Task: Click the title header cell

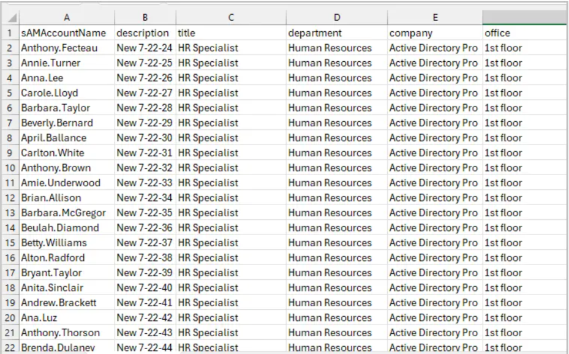Action: pos(231,33)
